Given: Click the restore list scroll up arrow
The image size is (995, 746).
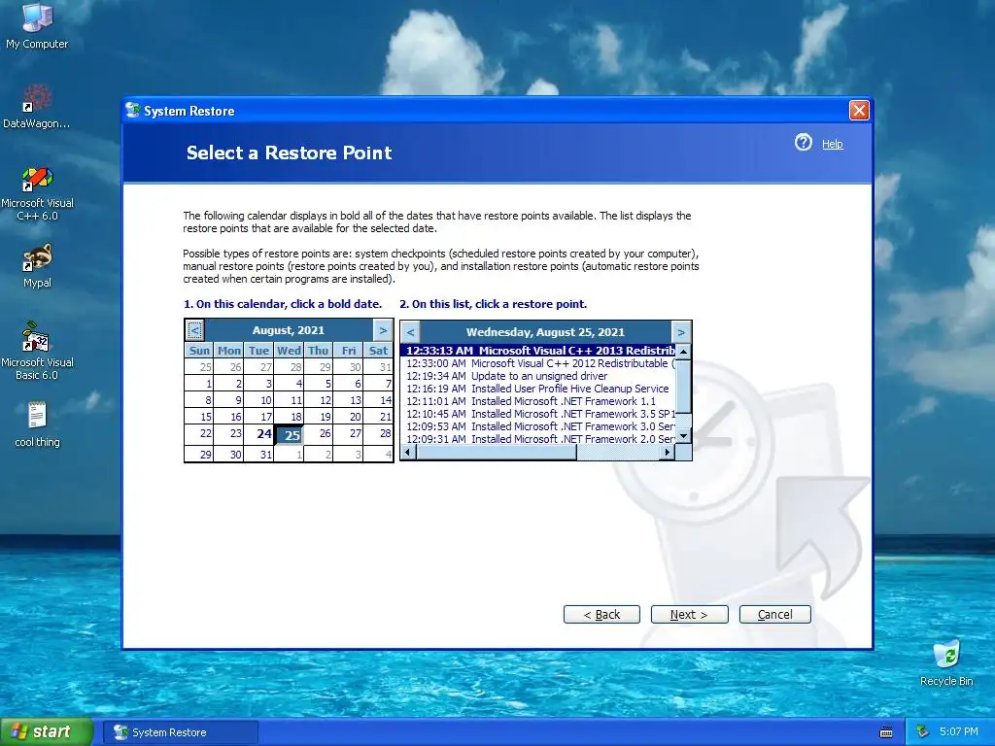Looking at the screenshot, I should coord(683,352).
